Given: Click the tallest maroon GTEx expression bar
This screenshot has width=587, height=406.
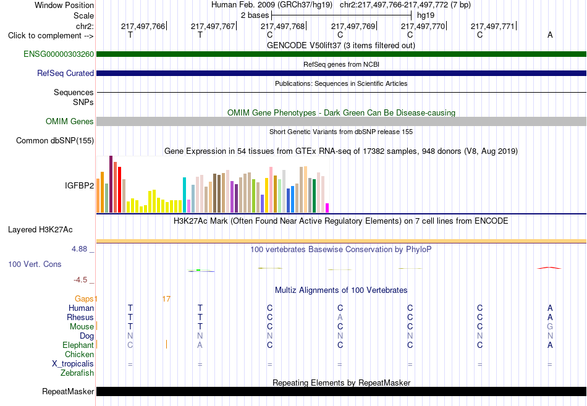Looking at the screenshot, I should coord(111,184).
